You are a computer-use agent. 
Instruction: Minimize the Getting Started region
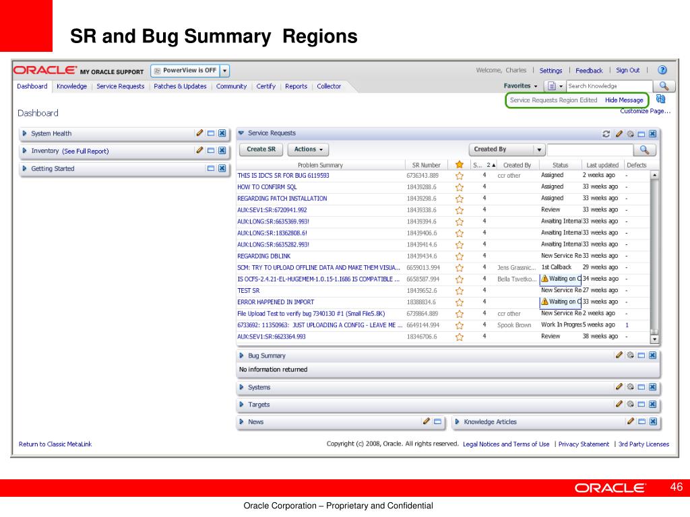click(211, 168)
